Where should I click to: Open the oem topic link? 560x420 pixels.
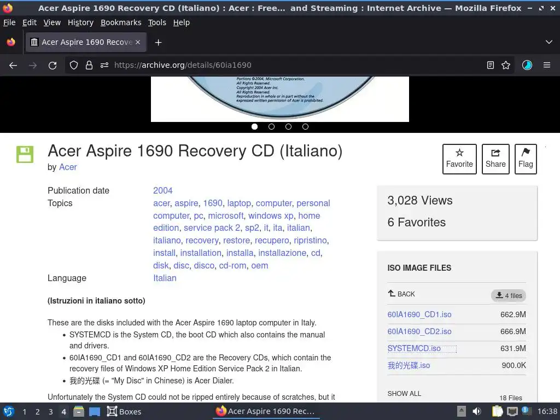[x=260, y=266]
